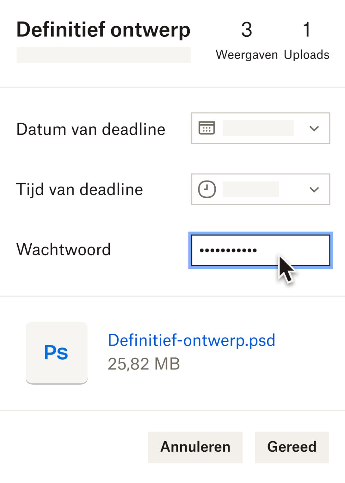
Task: Click the Annuleren button
Action: pyautogui.click(x=195, y=447)
